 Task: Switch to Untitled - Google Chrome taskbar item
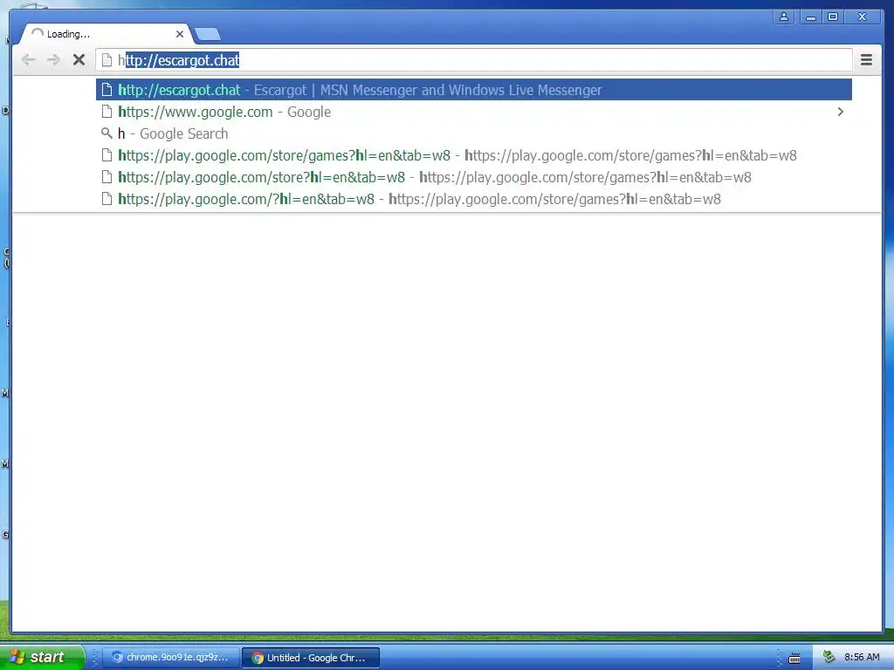click(310, 658)
